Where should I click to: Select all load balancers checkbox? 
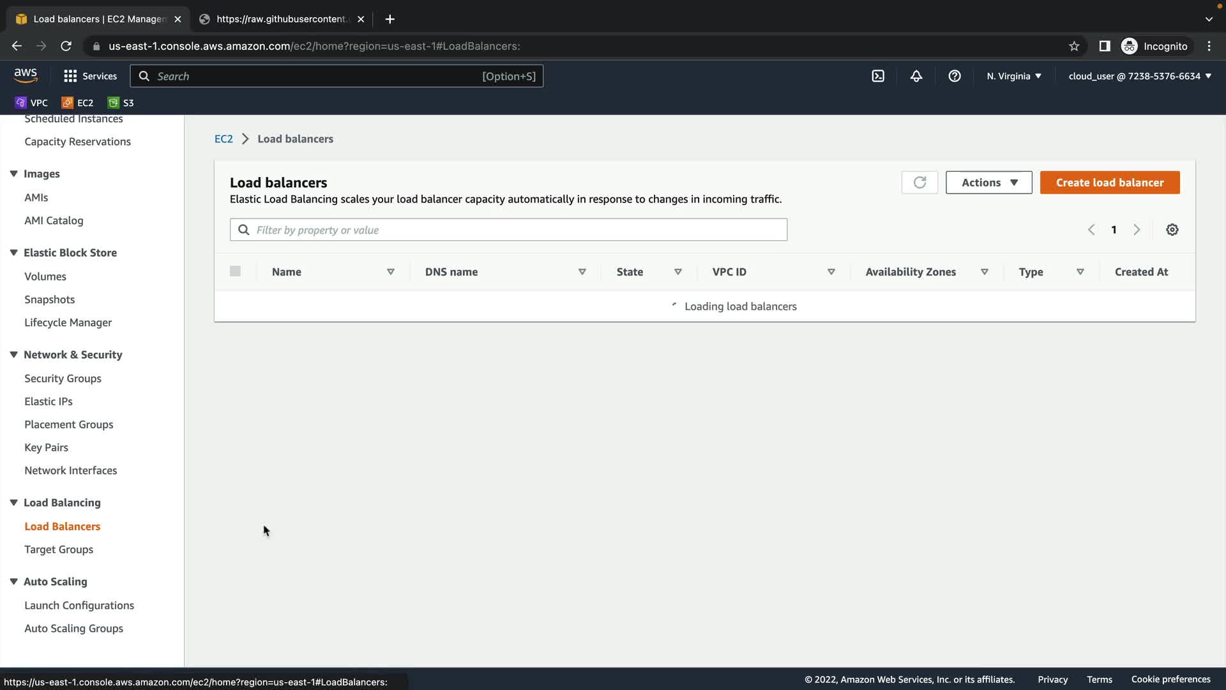(x=235, y=272)
